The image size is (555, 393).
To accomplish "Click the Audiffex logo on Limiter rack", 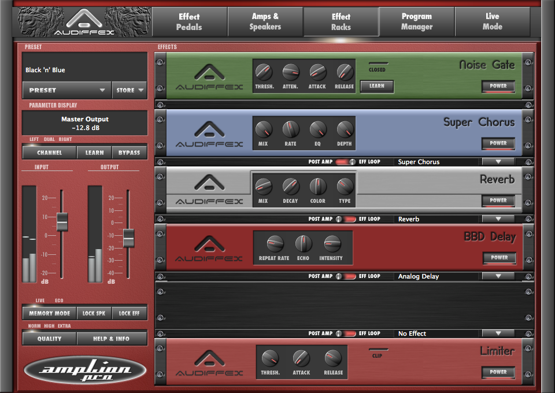I will [209, 364].
